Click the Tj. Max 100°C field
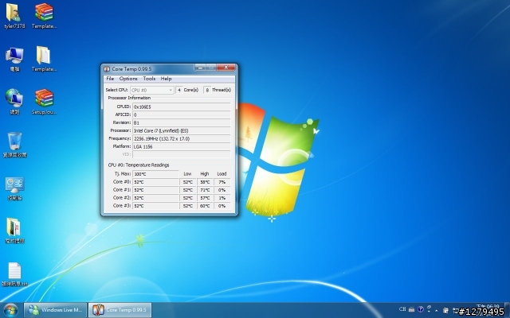The width and height of the screenshot is (510, 318). point(156,174)
